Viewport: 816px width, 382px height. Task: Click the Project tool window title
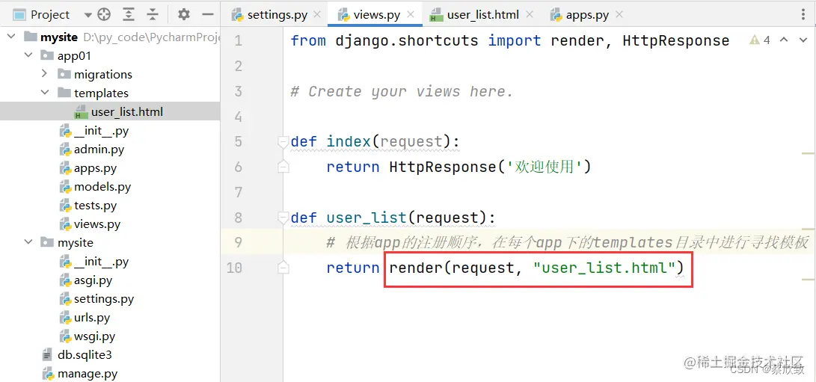pyautogui.click(x=50, y=14)
